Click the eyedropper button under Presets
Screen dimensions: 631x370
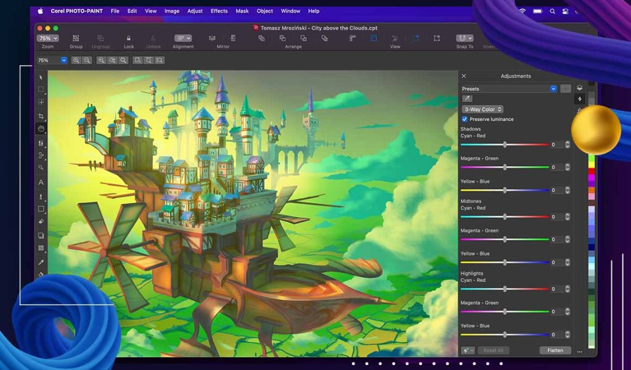tap(467, 98)
